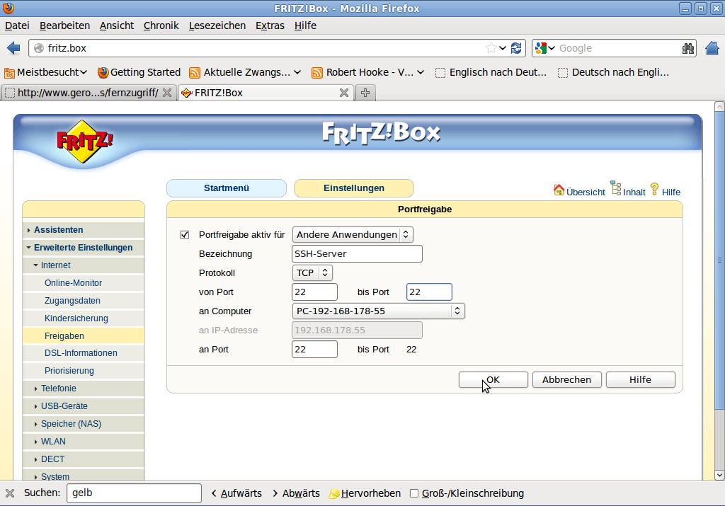Reload the page with the refresh icon
Image resolution: width=725 pixels, height=506 pixels.
click(516, 48)
